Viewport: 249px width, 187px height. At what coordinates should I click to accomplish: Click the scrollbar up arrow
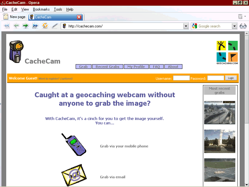[247, 33]
